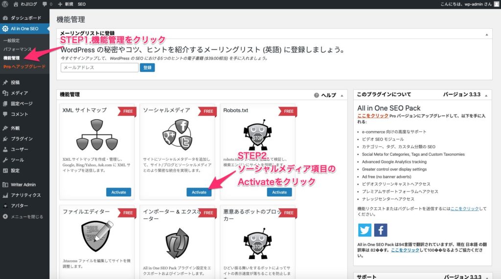The image size is (501, 279).
Task: Click the social media icons image
Action: [x=177, y=134]
